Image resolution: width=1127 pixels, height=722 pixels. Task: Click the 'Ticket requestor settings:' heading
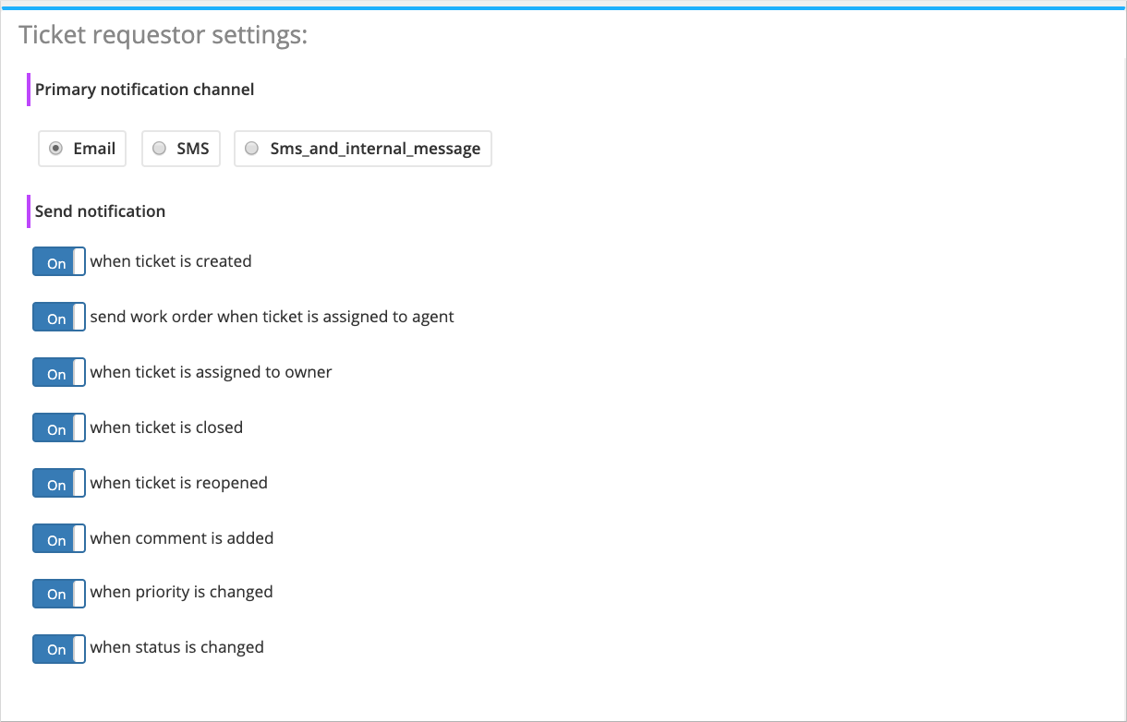pos(163,35)
